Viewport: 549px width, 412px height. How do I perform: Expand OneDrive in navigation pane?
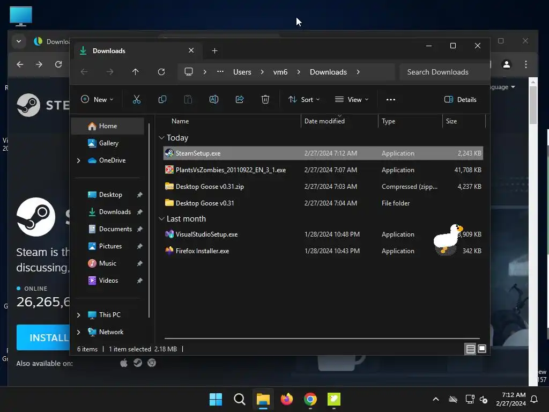78,160
